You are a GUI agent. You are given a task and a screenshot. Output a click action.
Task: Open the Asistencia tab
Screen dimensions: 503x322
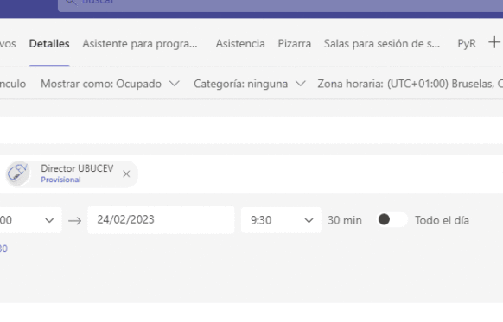pyautogui.click(x=240, y=43)
